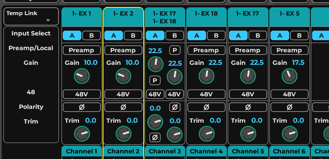Image resolution: width=329 pixels, height=159 pixels.
Task: Select input B on Channel 1
Action: point(91,35)
